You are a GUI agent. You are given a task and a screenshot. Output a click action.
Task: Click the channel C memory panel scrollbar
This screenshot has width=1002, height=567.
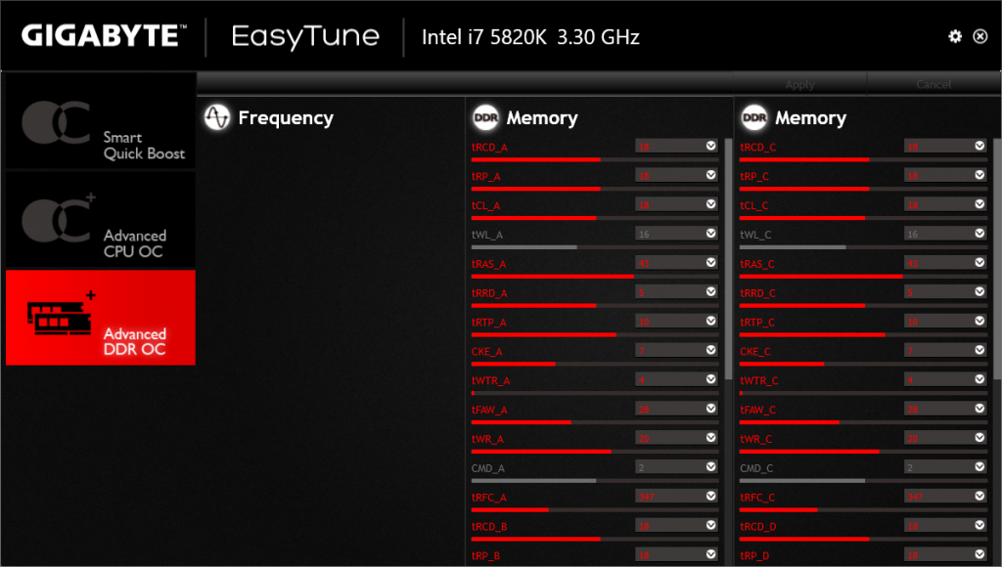997,258
